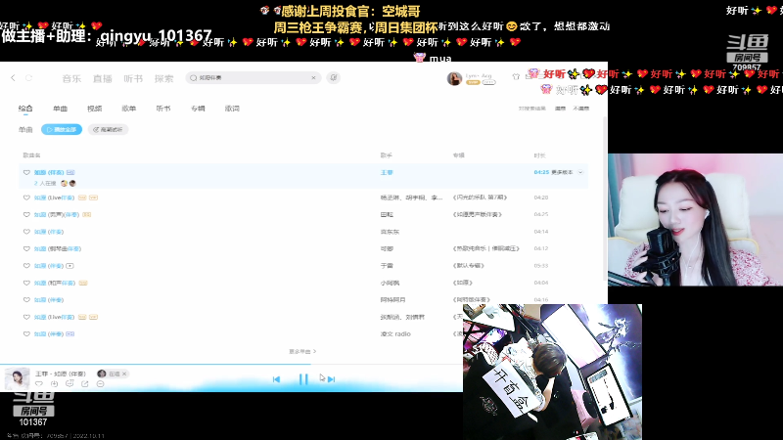Expand the 更多版本 dropdown arrow
Screen dimensions: 783x440
(580, 173)
